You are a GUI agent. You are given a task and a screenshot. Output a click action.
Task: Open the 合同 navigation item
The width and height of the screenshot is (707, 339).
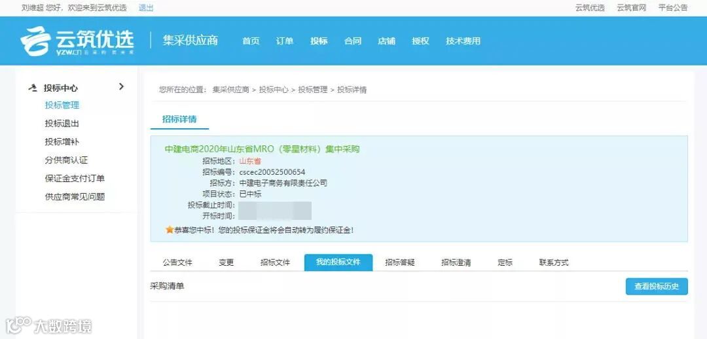click(353, 41)
